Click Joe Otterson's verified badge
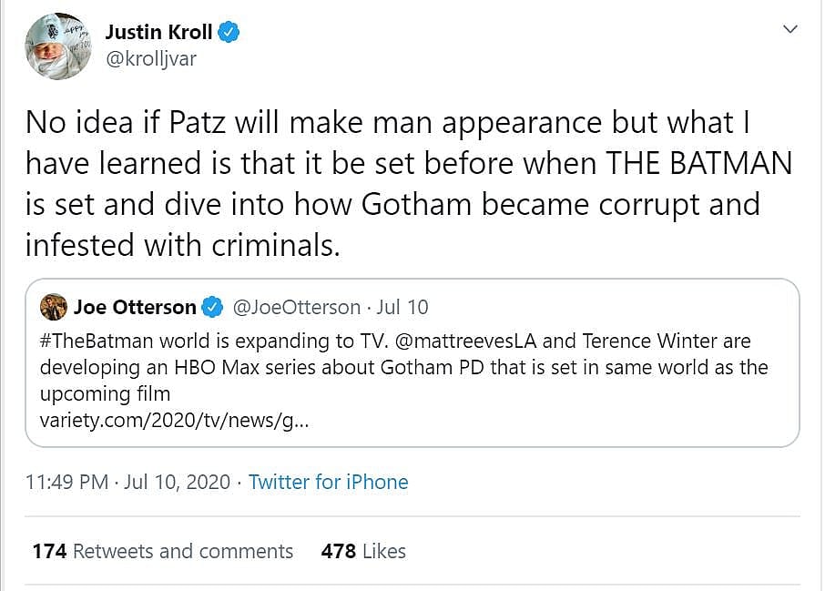 212,308
